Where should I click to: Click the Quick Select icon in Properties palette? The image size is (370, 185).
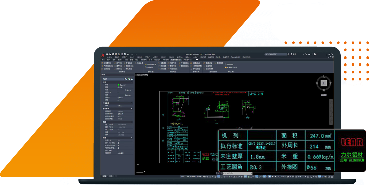[132, 79]
